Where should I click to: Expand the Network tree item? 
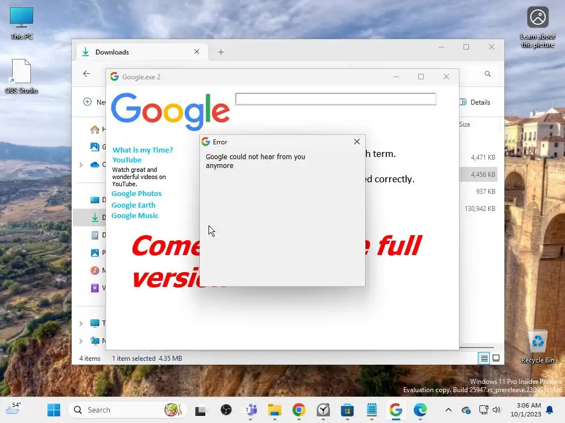click(x=81, y=340)
